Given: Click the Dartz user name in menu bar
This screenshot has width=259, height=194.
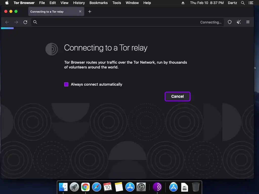Looking at the screenshot, I should coord(232,3).
